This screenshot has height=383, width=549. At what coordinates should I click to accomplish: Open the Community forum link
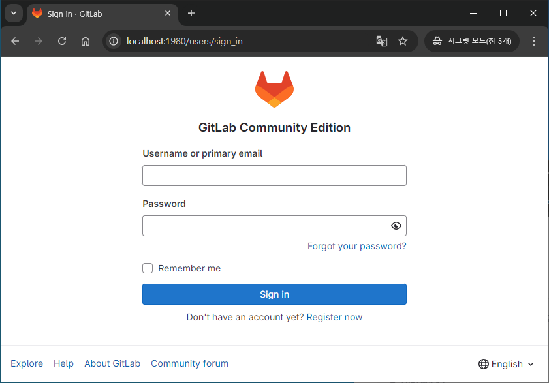[189, 363]
